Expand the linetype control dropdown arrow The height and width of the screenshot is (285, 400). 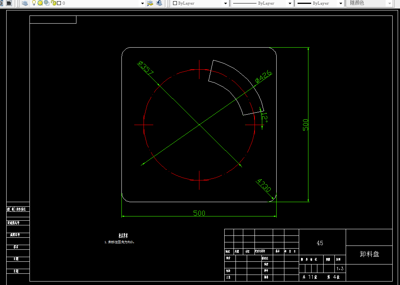point(290,3)
